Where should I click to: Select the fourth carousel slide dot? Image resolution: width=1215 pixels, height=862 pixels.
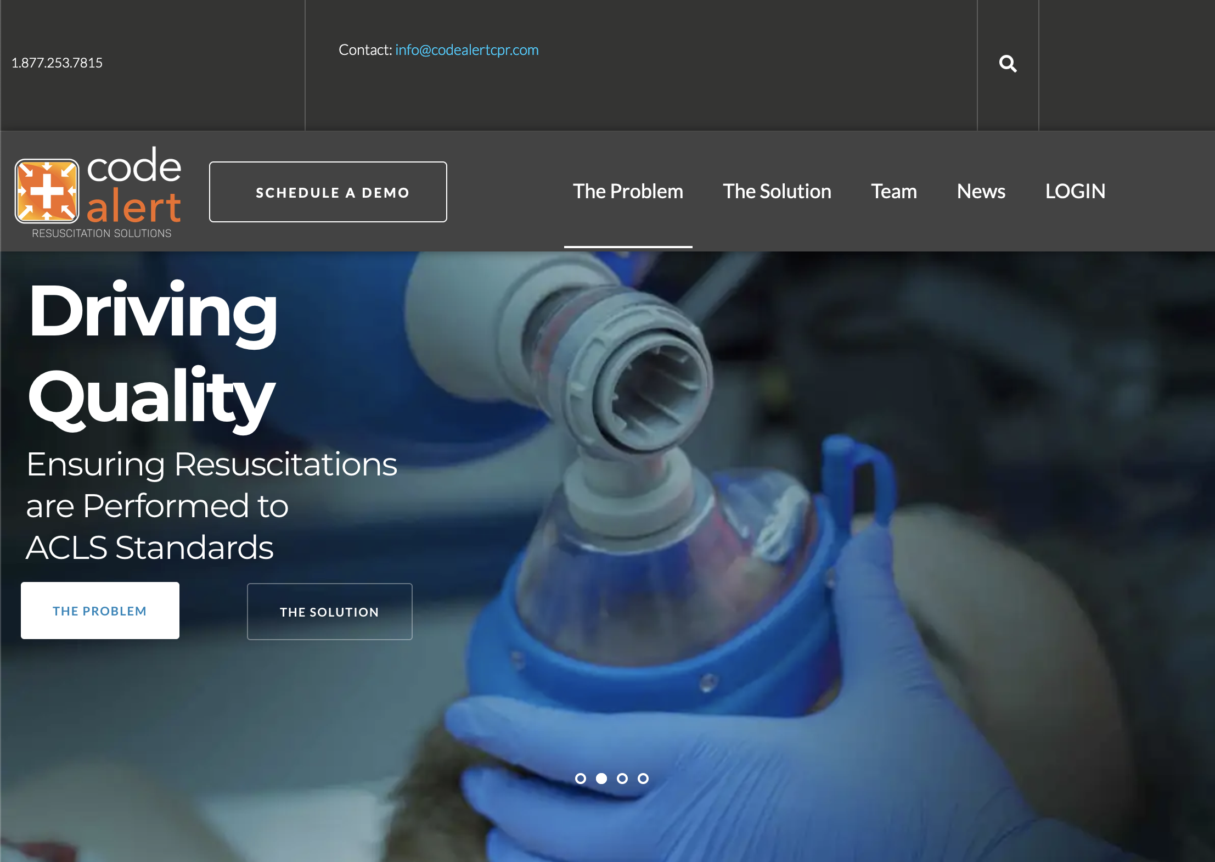643,779
